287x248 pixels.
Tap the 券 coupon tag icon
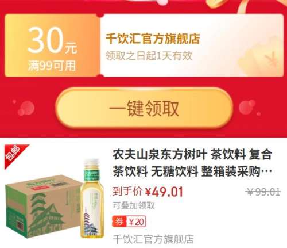pyautogui.click(x=119, y=222)
